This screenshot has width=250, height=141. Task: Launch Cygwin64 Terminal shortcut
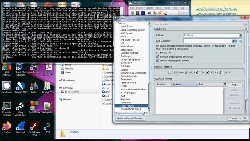click(7, 109)
